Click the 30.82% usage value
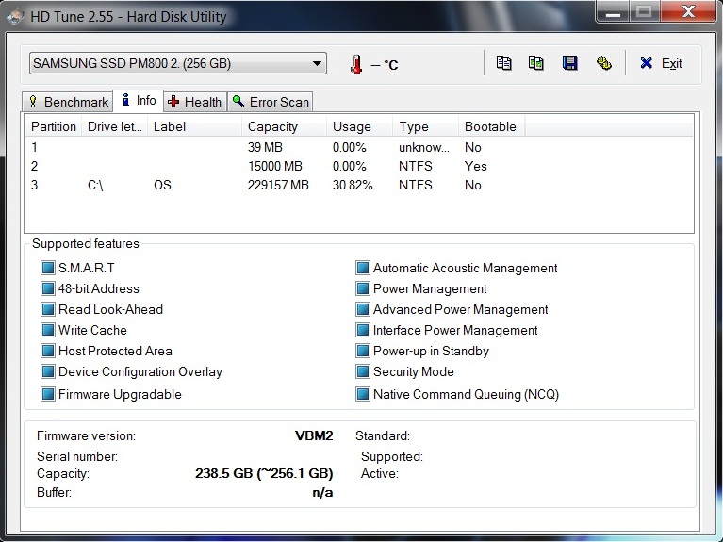This screenshot has height=542, width=723. pos(353,185)
